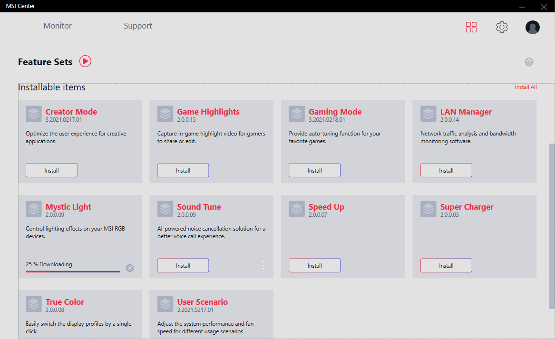Select the User Scenario title
Screen dimensions: 555x339
point(202,302)
